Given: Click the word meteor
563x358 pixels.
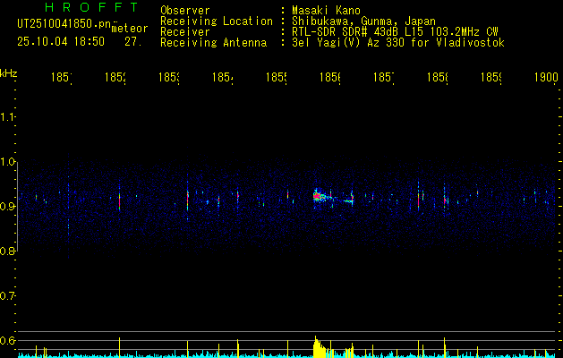Looking at the screenshot, I should [130, 29].
